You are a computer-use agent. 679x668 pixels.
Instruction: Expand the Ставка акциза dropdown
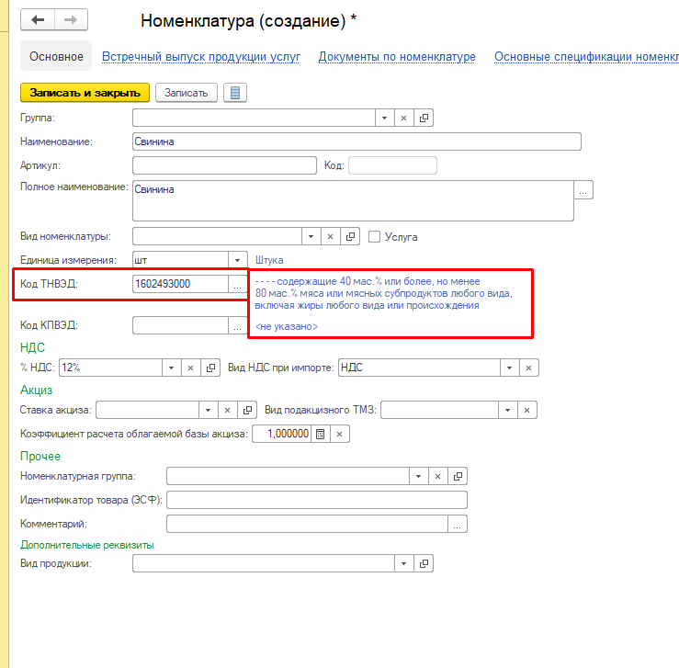(x=209, y=410)
